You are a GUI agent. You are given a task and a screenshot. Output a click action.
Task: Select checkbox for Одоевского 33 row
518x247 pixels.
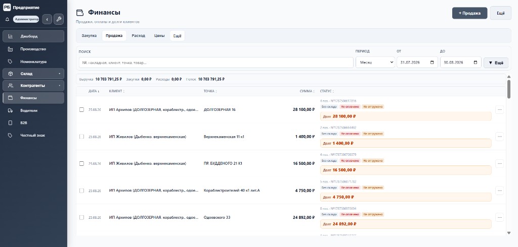point(81,217)
